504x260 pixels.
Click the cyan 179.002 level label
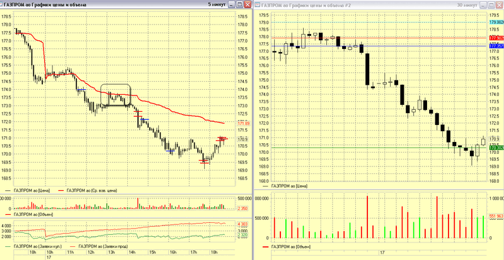(x=496, y=22)
